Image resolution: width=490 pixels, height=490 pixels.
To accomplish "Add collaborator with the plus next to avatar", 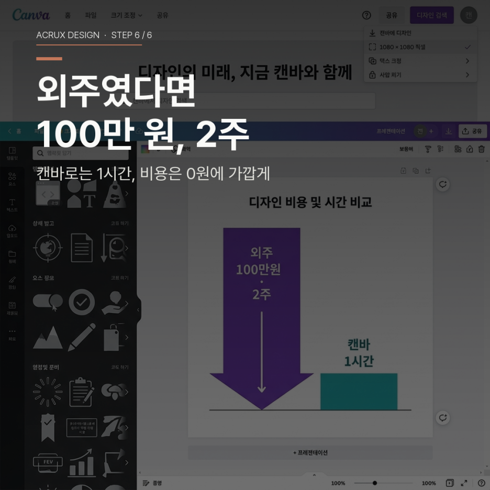I will pyautogui.click(x=431, y=131).
